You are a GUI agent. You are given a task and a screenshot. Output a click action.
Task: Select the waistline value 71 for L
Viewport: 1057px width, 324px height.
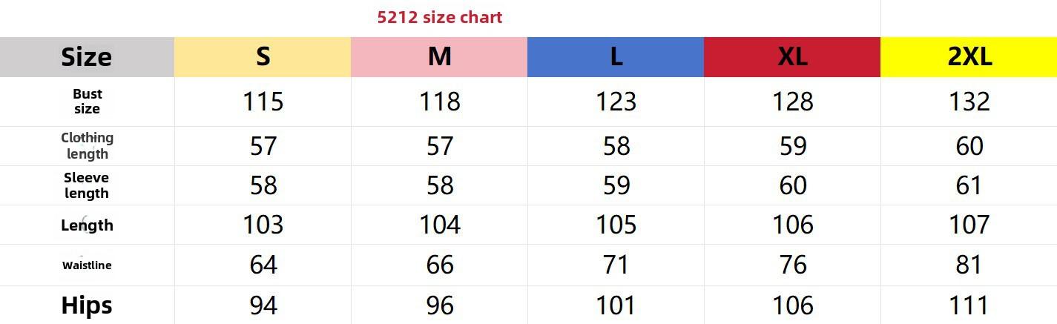pos(616,265)
